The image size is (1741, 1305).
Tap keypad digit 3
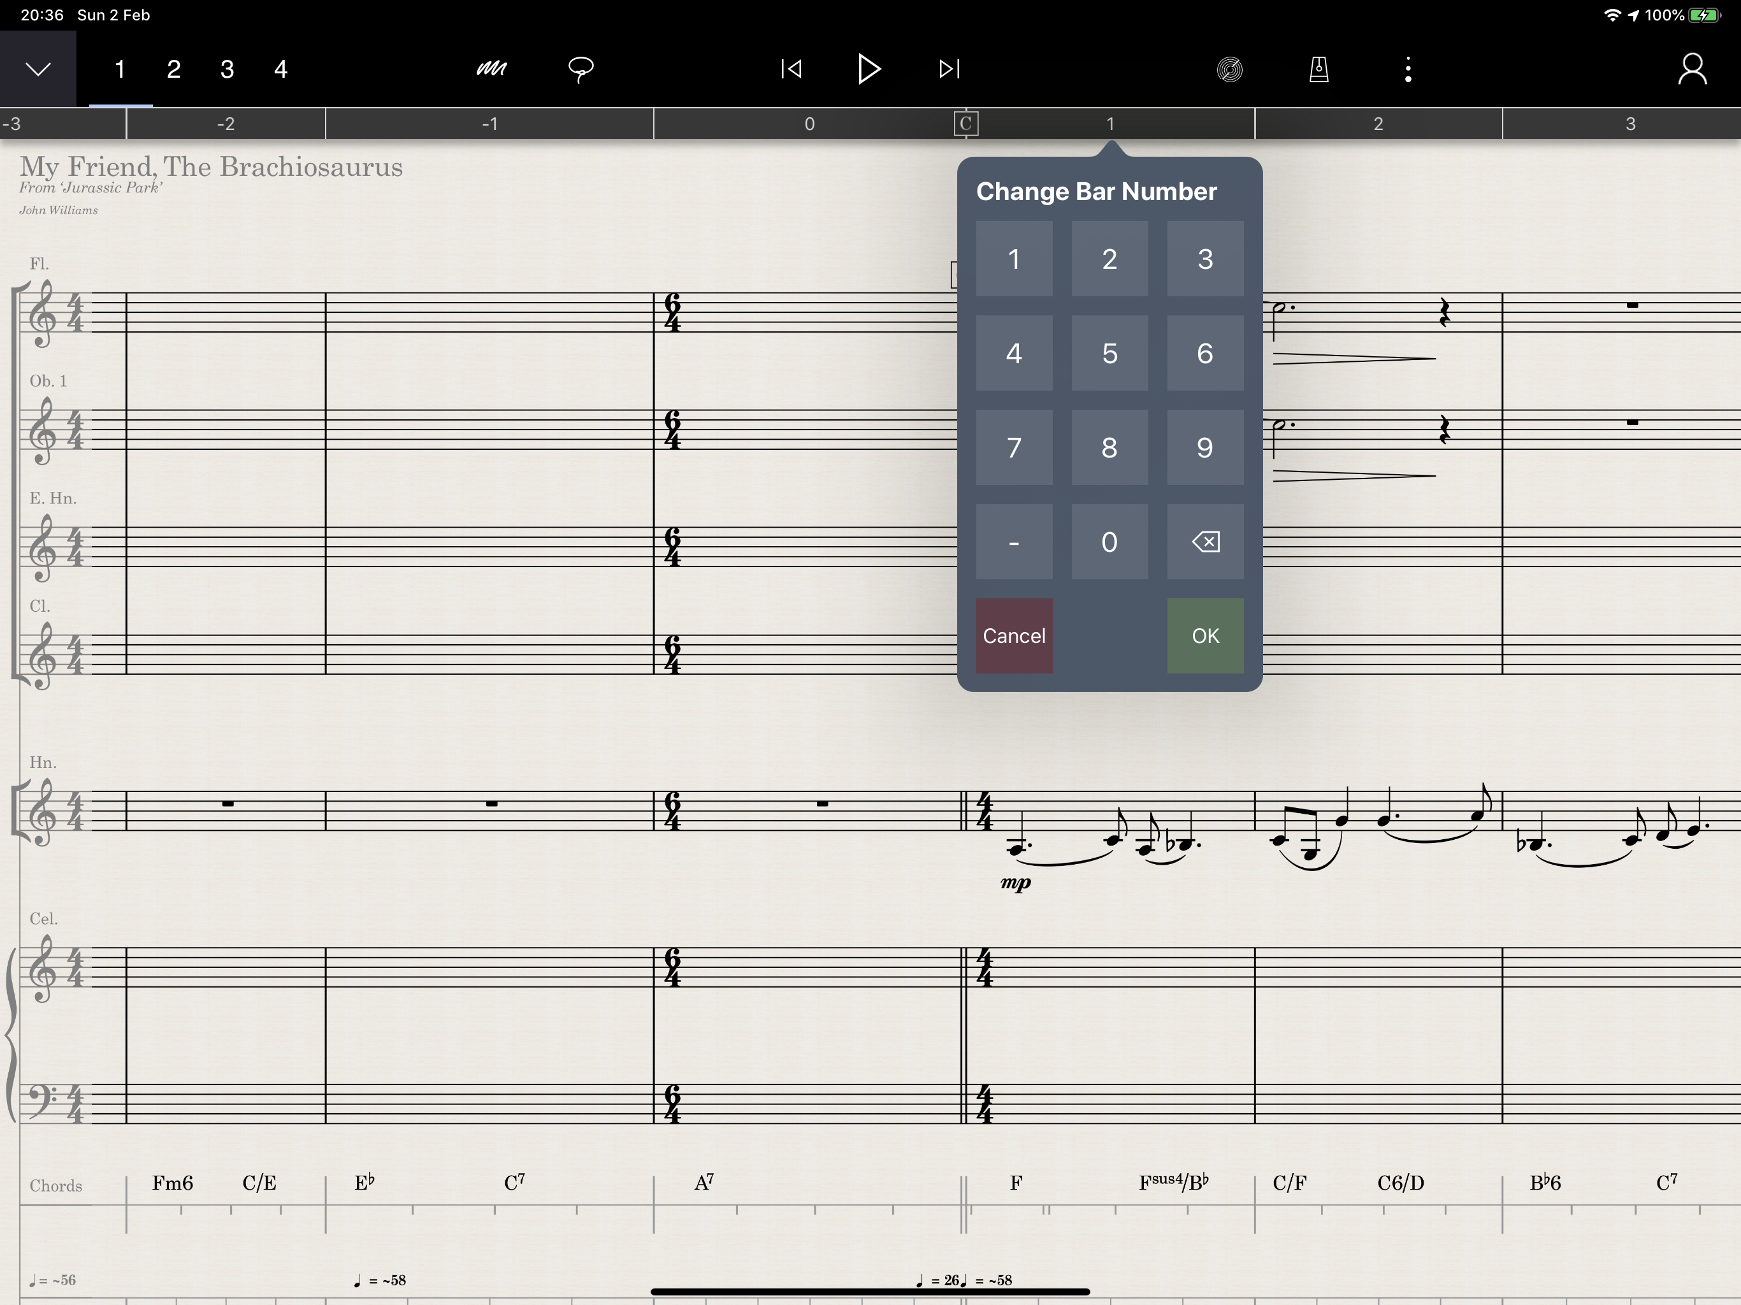tap(1205, 259)
